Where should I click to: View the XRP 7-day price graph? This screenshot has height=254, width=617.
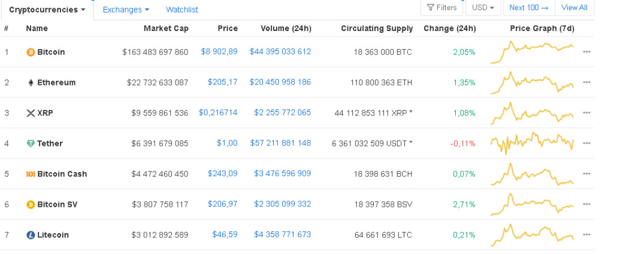[532, 113]
